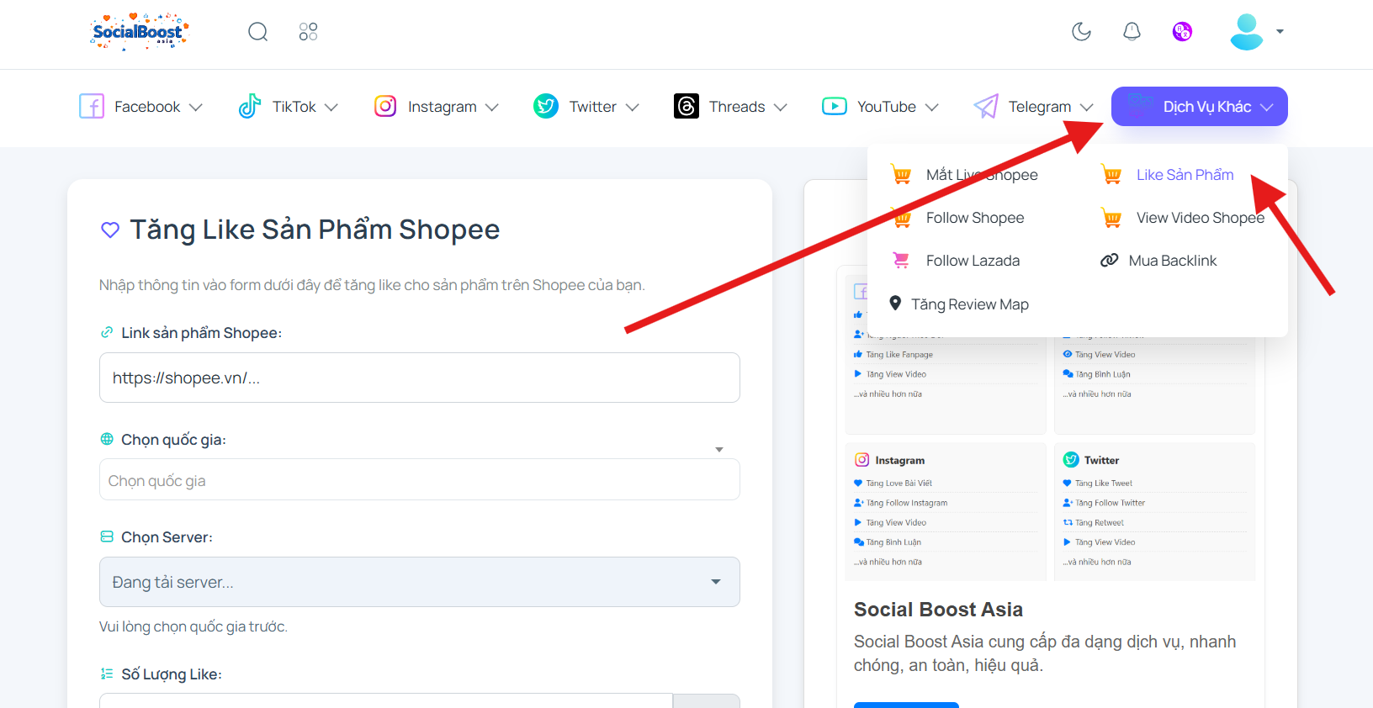This screenshot has height=708, width=1373.
Task: Click the Vui lòng chọn quốc gia trước hint
Action: tap(193, 626)
